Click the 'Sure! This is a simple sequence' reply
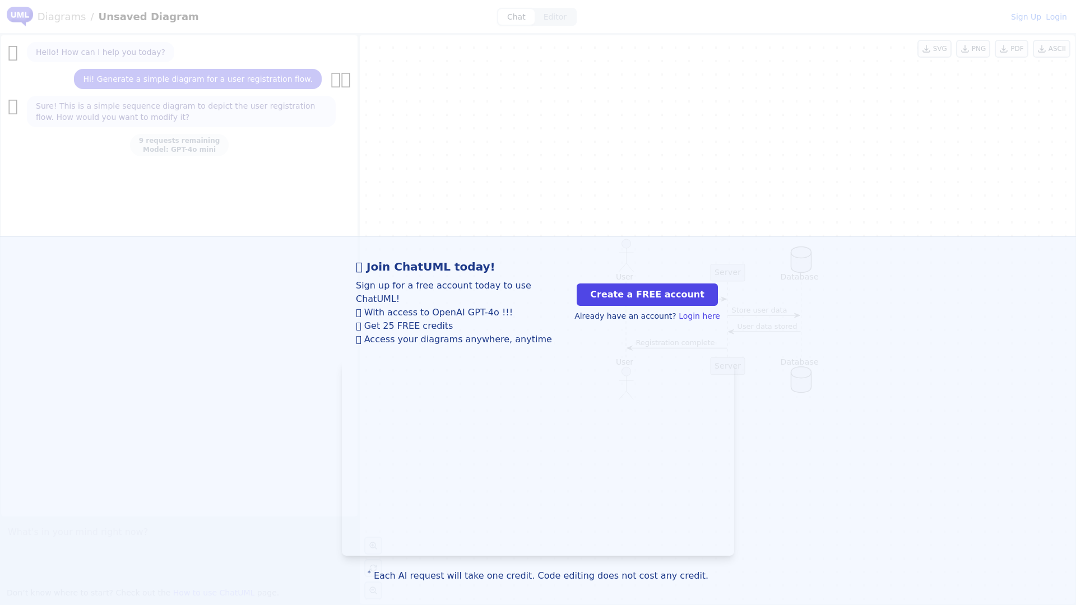Screen dimensions: 1076x605 pyautogui.click(x=181, y=111)
